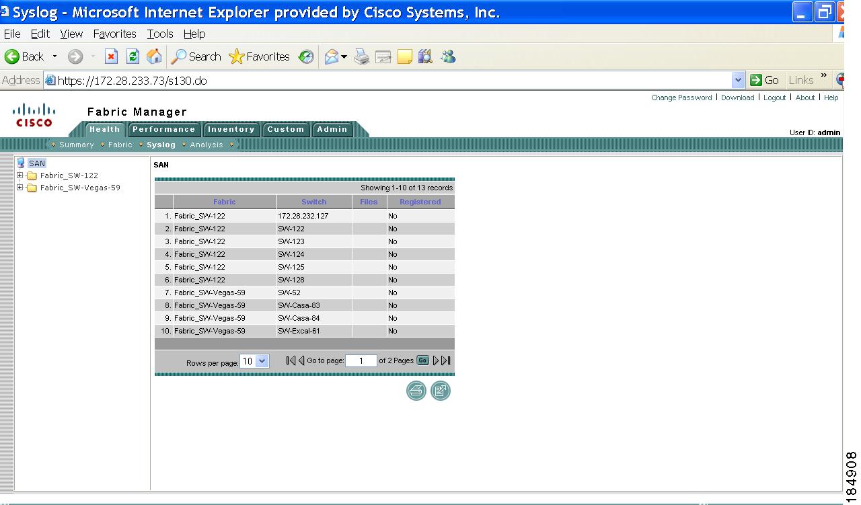Open the address bar dropdown arrow
This screenshot has width=861, height=505.
(x=739, y=81)
